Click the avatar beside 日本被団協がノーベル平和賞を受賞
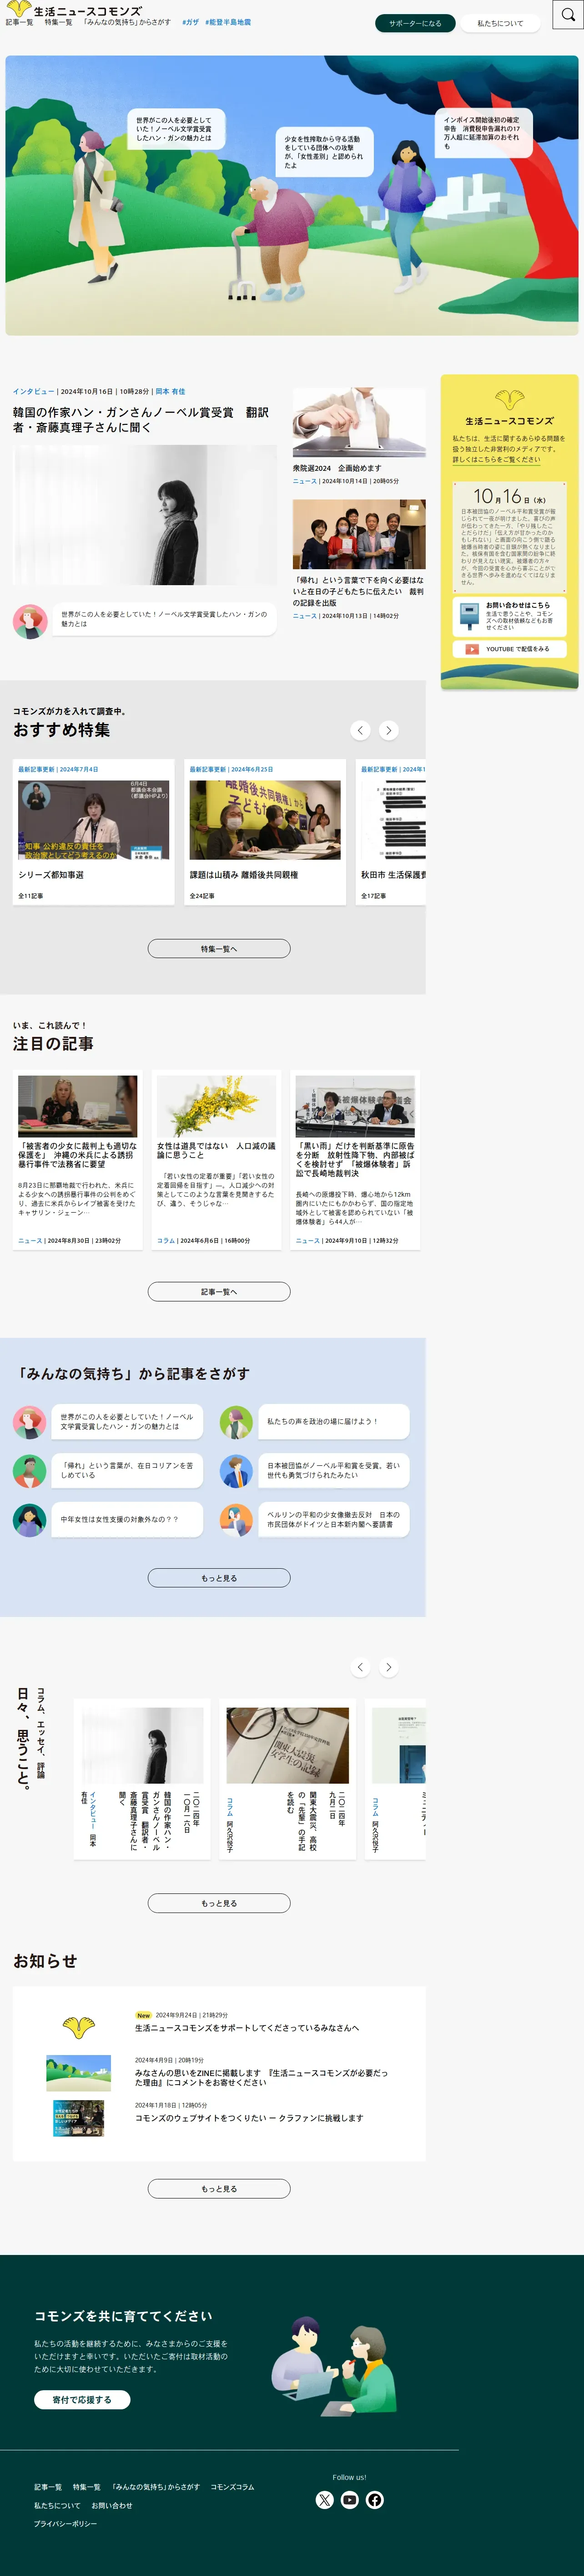584x2576 pixels. [236, 1471]
